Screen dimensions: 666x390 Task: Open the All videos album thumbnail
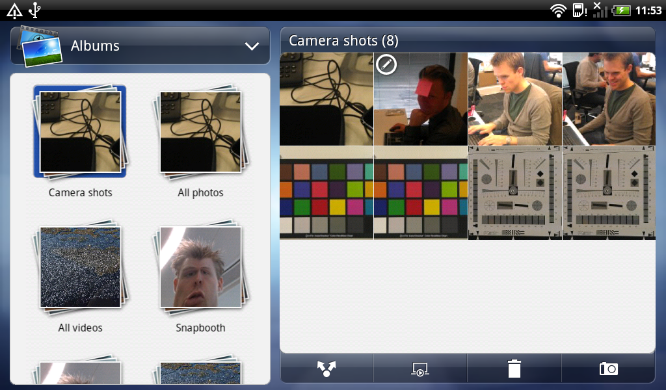[x=80, y=266]
